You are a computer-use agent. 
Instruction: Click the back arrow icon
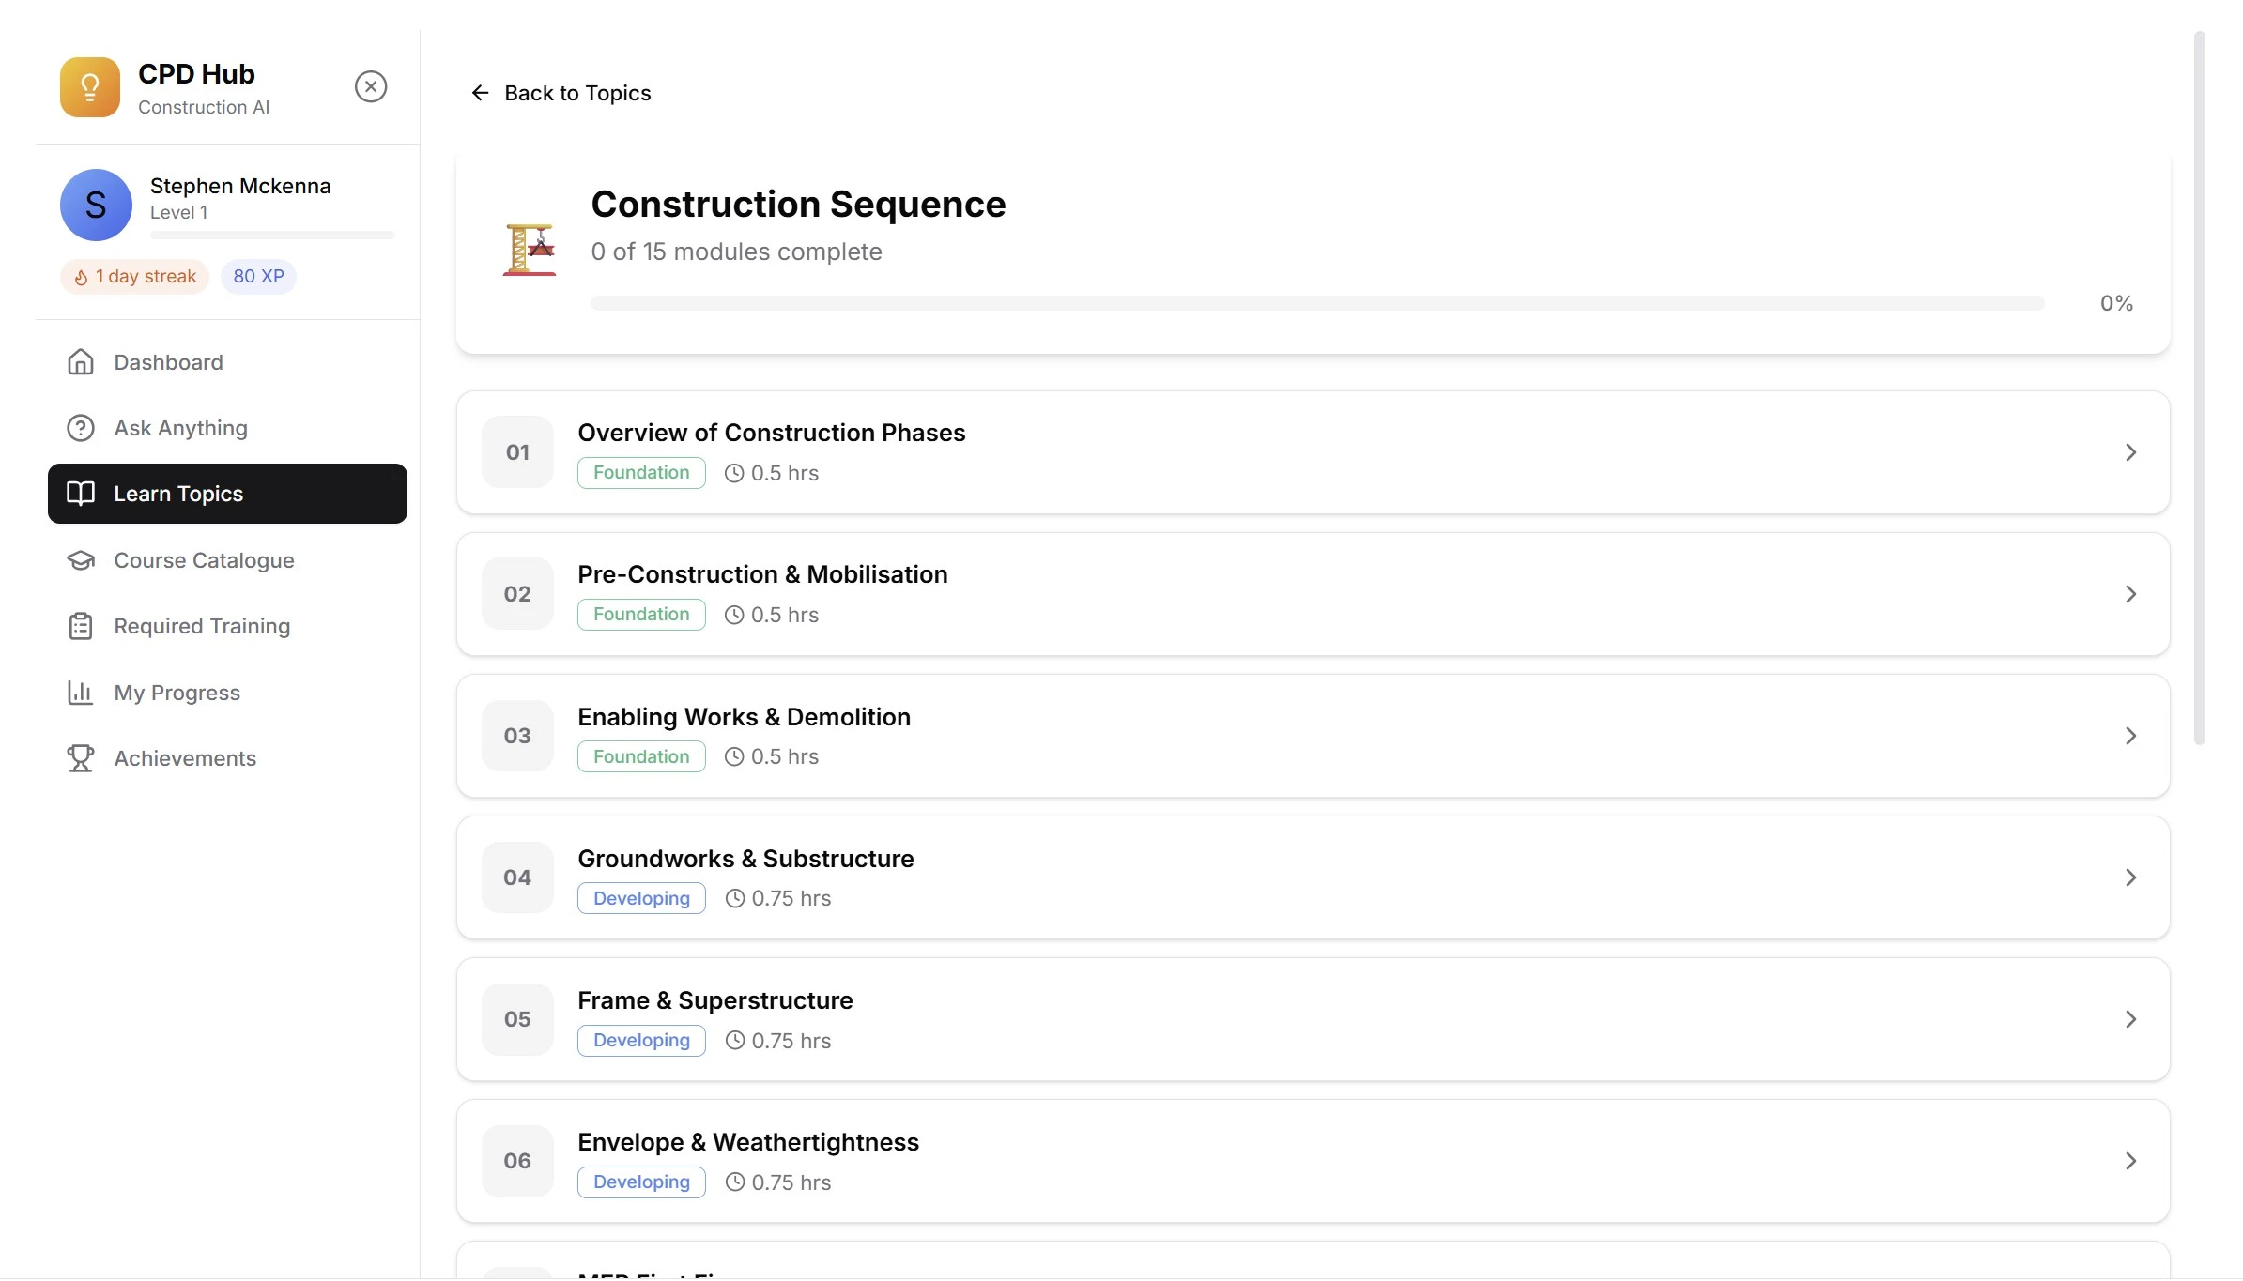click(x=480, y=93)
